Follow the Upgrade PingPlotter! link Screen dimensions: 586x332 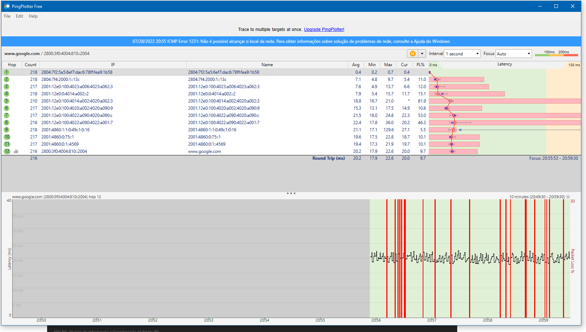pos(324,29)
